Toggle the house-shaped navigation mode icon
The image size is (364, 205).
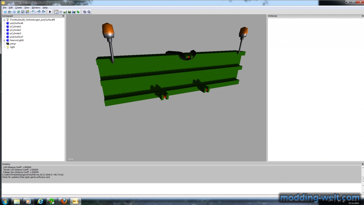56,12
